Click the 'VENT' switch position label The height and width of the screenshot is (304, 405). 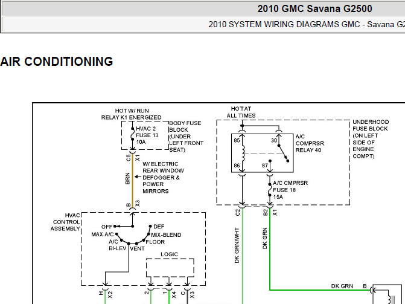tap(137, 248)
